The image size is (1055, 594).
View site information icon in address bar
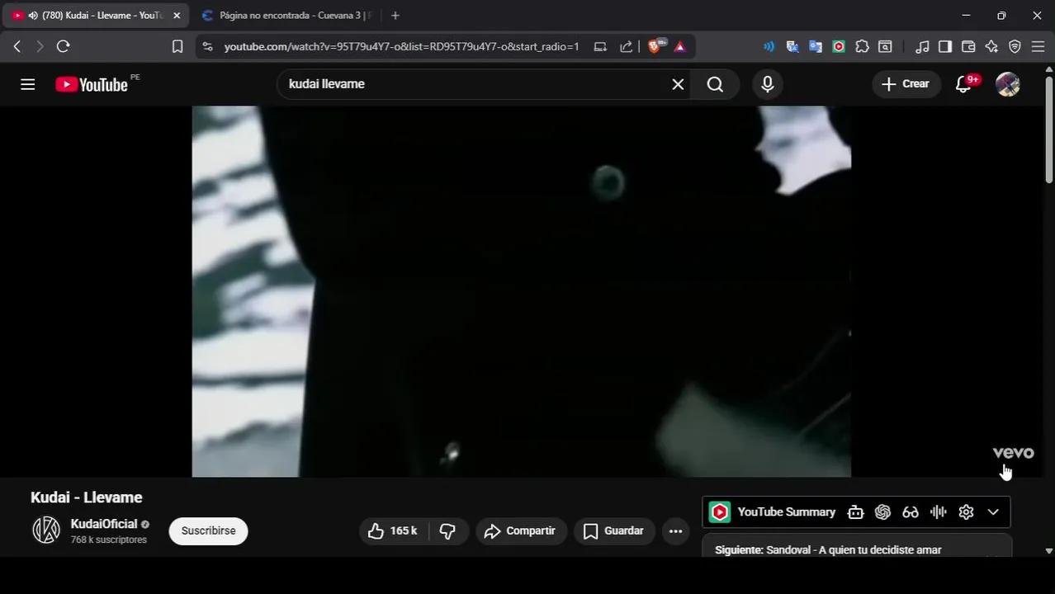[x=207, y=47]
